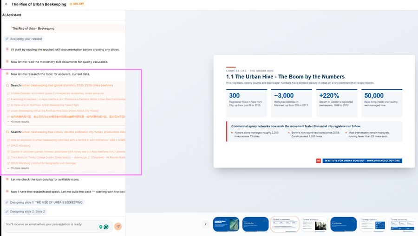This screenshot has height=236, width=418.
Task: Click the magnifier icon of the second search
Action: 7,132
